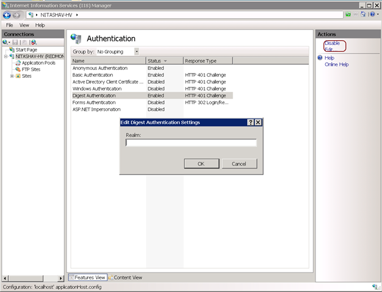Select the Anonymous Authentication row

point(152,68)
